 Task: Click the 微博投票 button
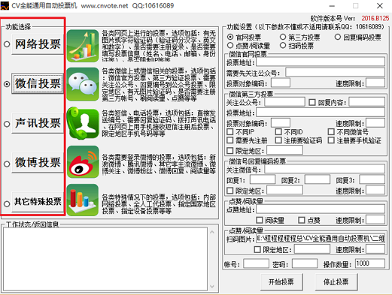click(x=38, y=162)
